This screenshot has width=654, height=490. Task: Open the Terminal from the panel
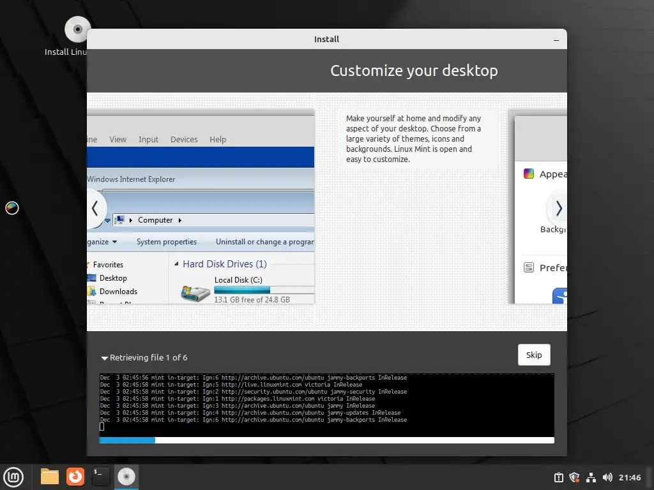click(x=100, y=477)
